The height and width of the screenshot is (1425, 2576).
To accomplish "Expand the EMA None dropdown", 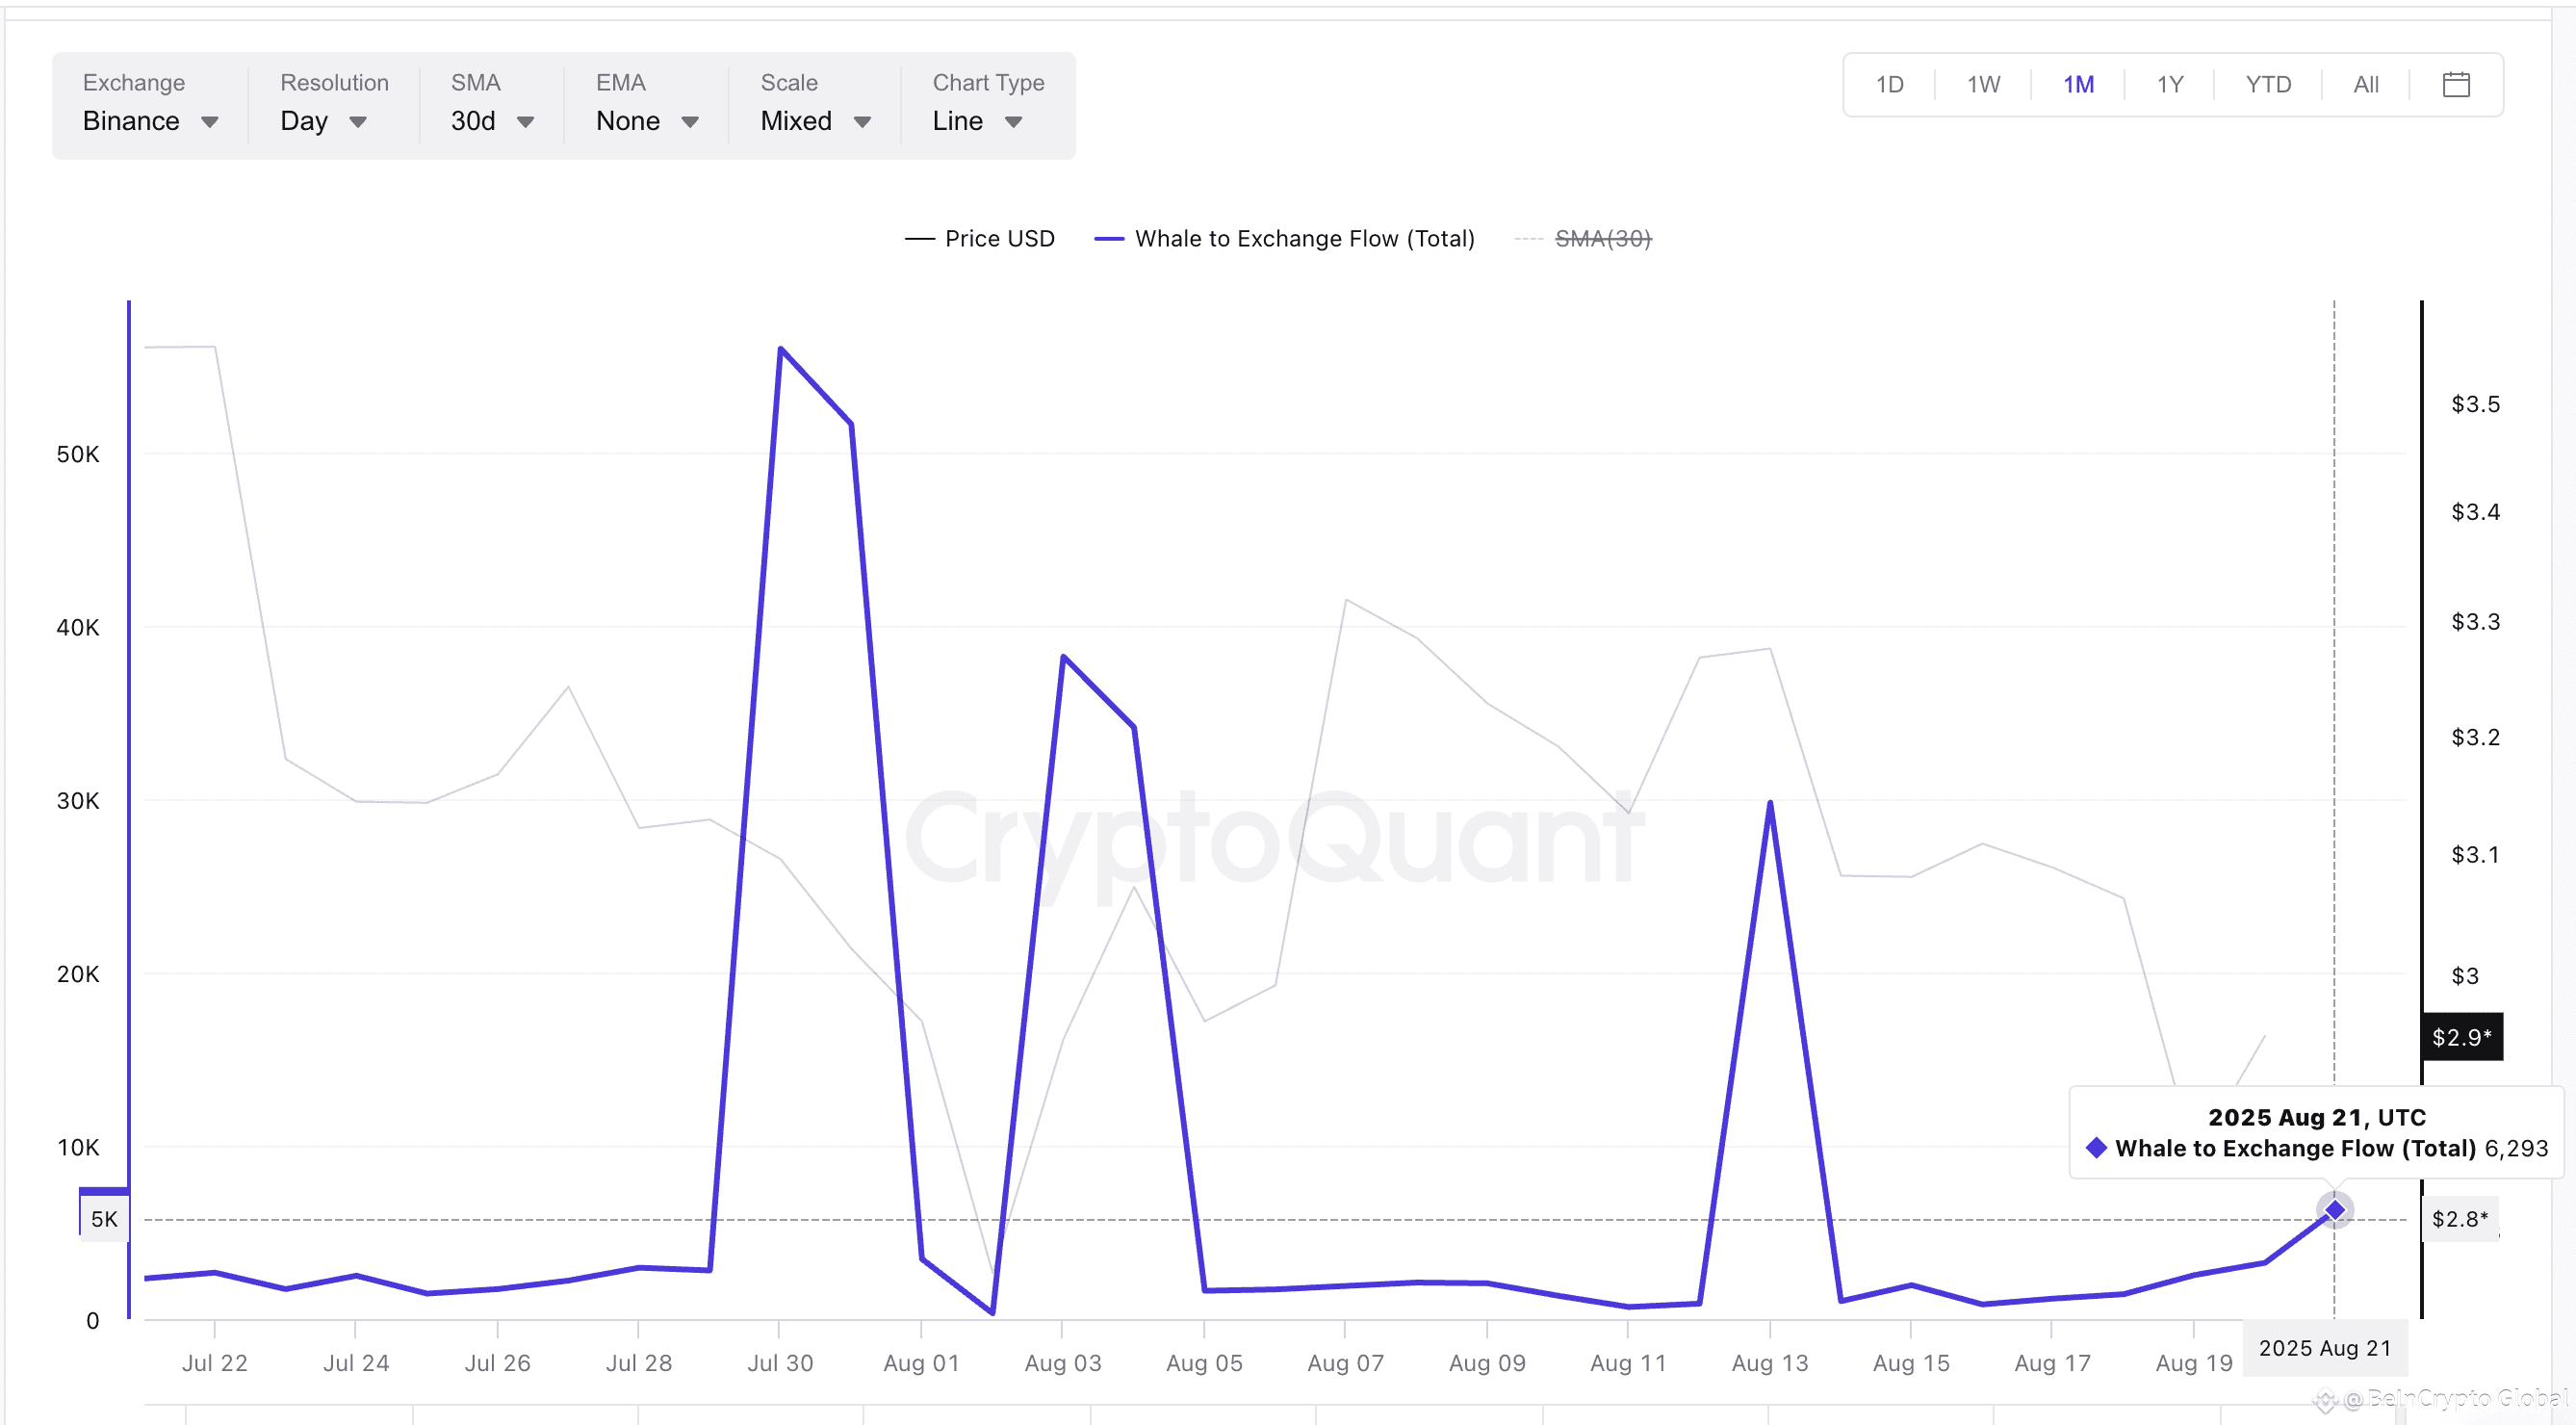I will pyautogui.click(x=647, y=121).
